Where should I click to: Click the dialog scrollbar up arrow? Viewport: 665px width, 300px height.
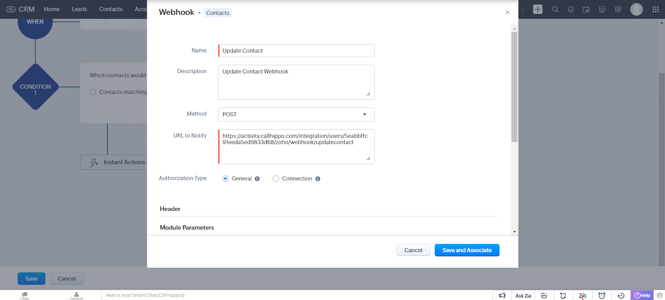(x=515, y=29)
